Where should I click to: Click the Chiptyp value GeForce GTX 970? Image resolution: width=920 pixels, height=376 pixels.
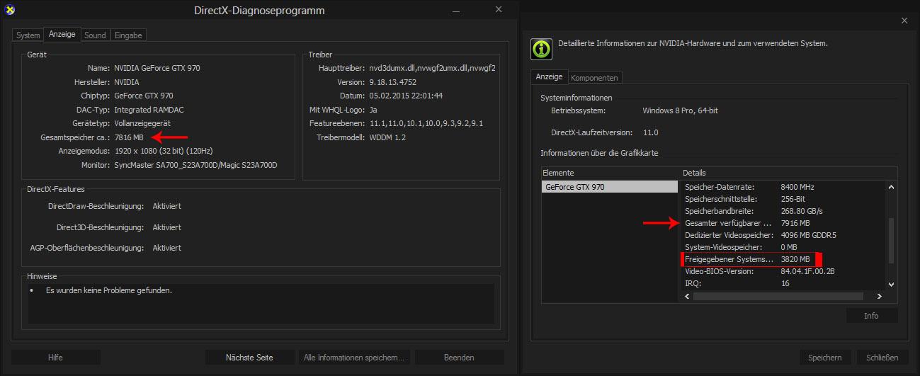tap(143, 96)
